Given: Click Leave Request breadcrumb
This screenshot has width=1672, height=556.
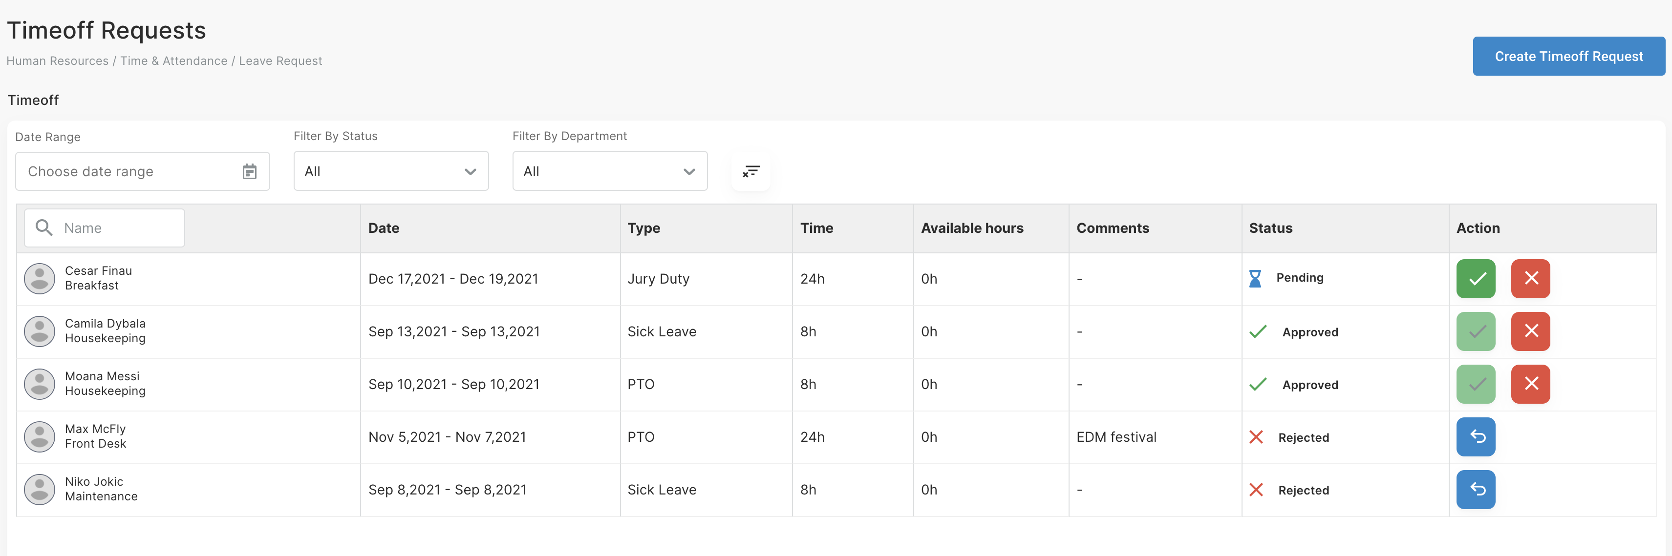Looking at the screenshot, I should pyautogui.click(x=280, y=61).
